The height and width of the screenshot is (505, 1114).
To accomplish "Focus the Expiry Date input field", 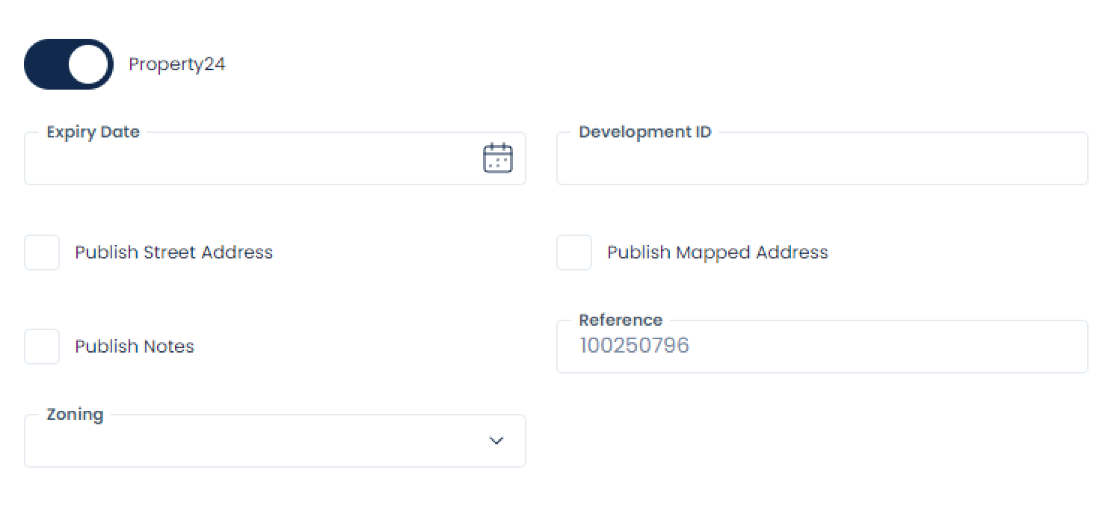I will (x=247, y=159).
